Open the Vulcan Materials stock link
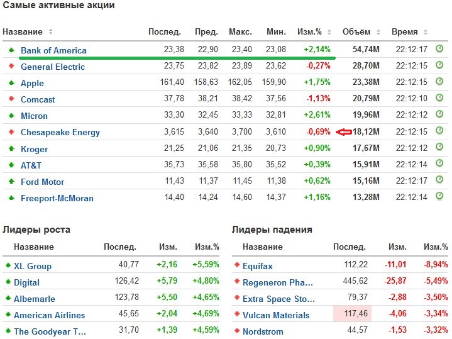Image resolution: width=452 pixels, height=339 pixels. [x=276, y=315]
